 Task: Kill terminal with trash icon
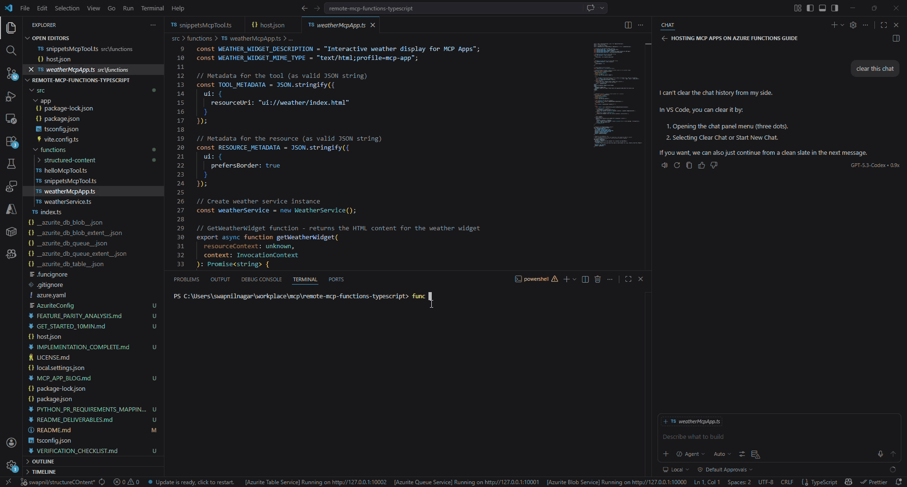point(598,279)
